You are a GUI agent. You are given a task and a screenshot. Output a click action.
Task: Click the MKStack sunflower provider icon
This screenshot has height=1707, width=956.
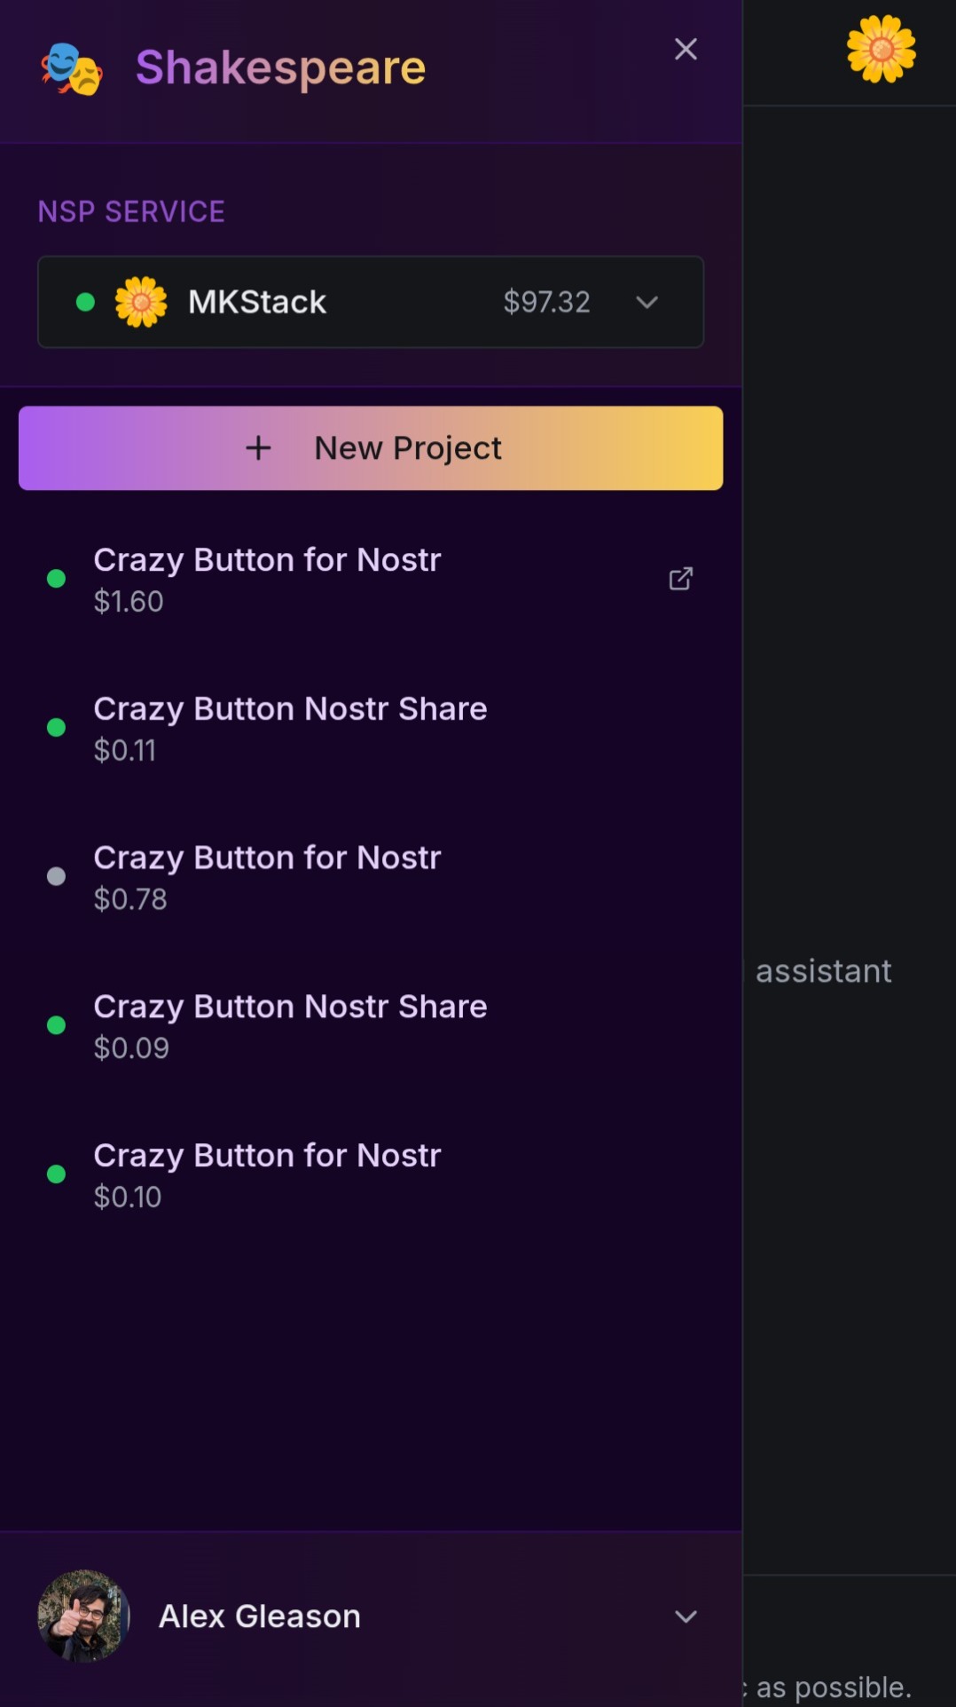[141, 302]
